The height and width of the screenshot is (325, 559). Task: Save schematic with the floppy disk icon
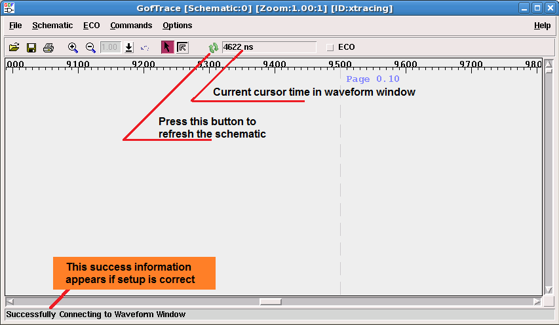(x=31, y=47)
